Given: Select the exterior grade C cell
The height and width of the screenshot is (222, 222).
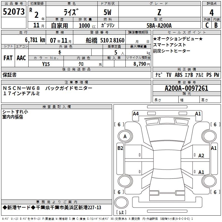Looking at the screenshot, I should pos(207,25).
